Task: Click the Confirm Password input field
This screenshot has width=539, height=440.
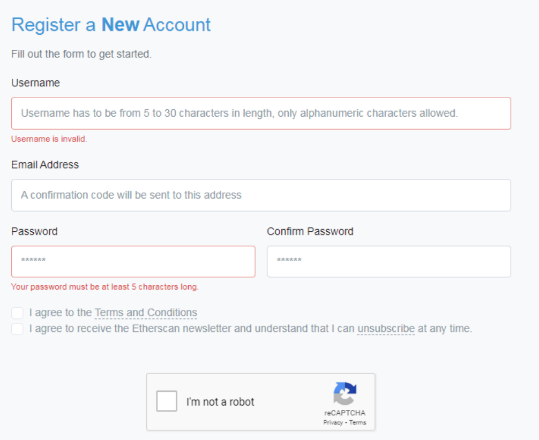Action: click(388, 261)
